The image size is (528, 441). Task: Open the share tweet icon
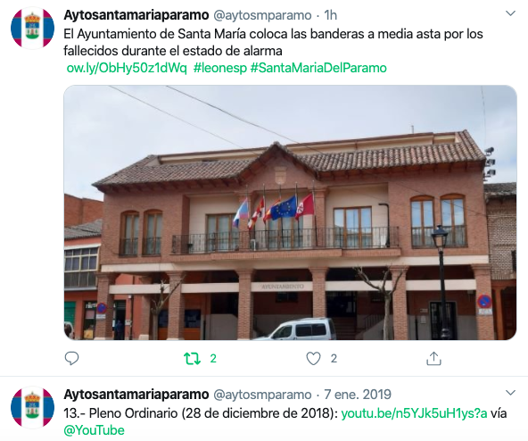pyautogui.click(x=433, y=358)
